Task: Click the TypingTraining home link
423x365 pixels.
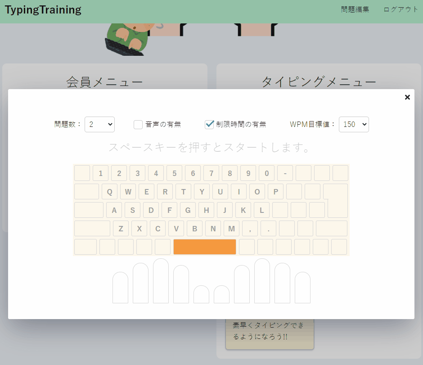Action: pos(43,9)
